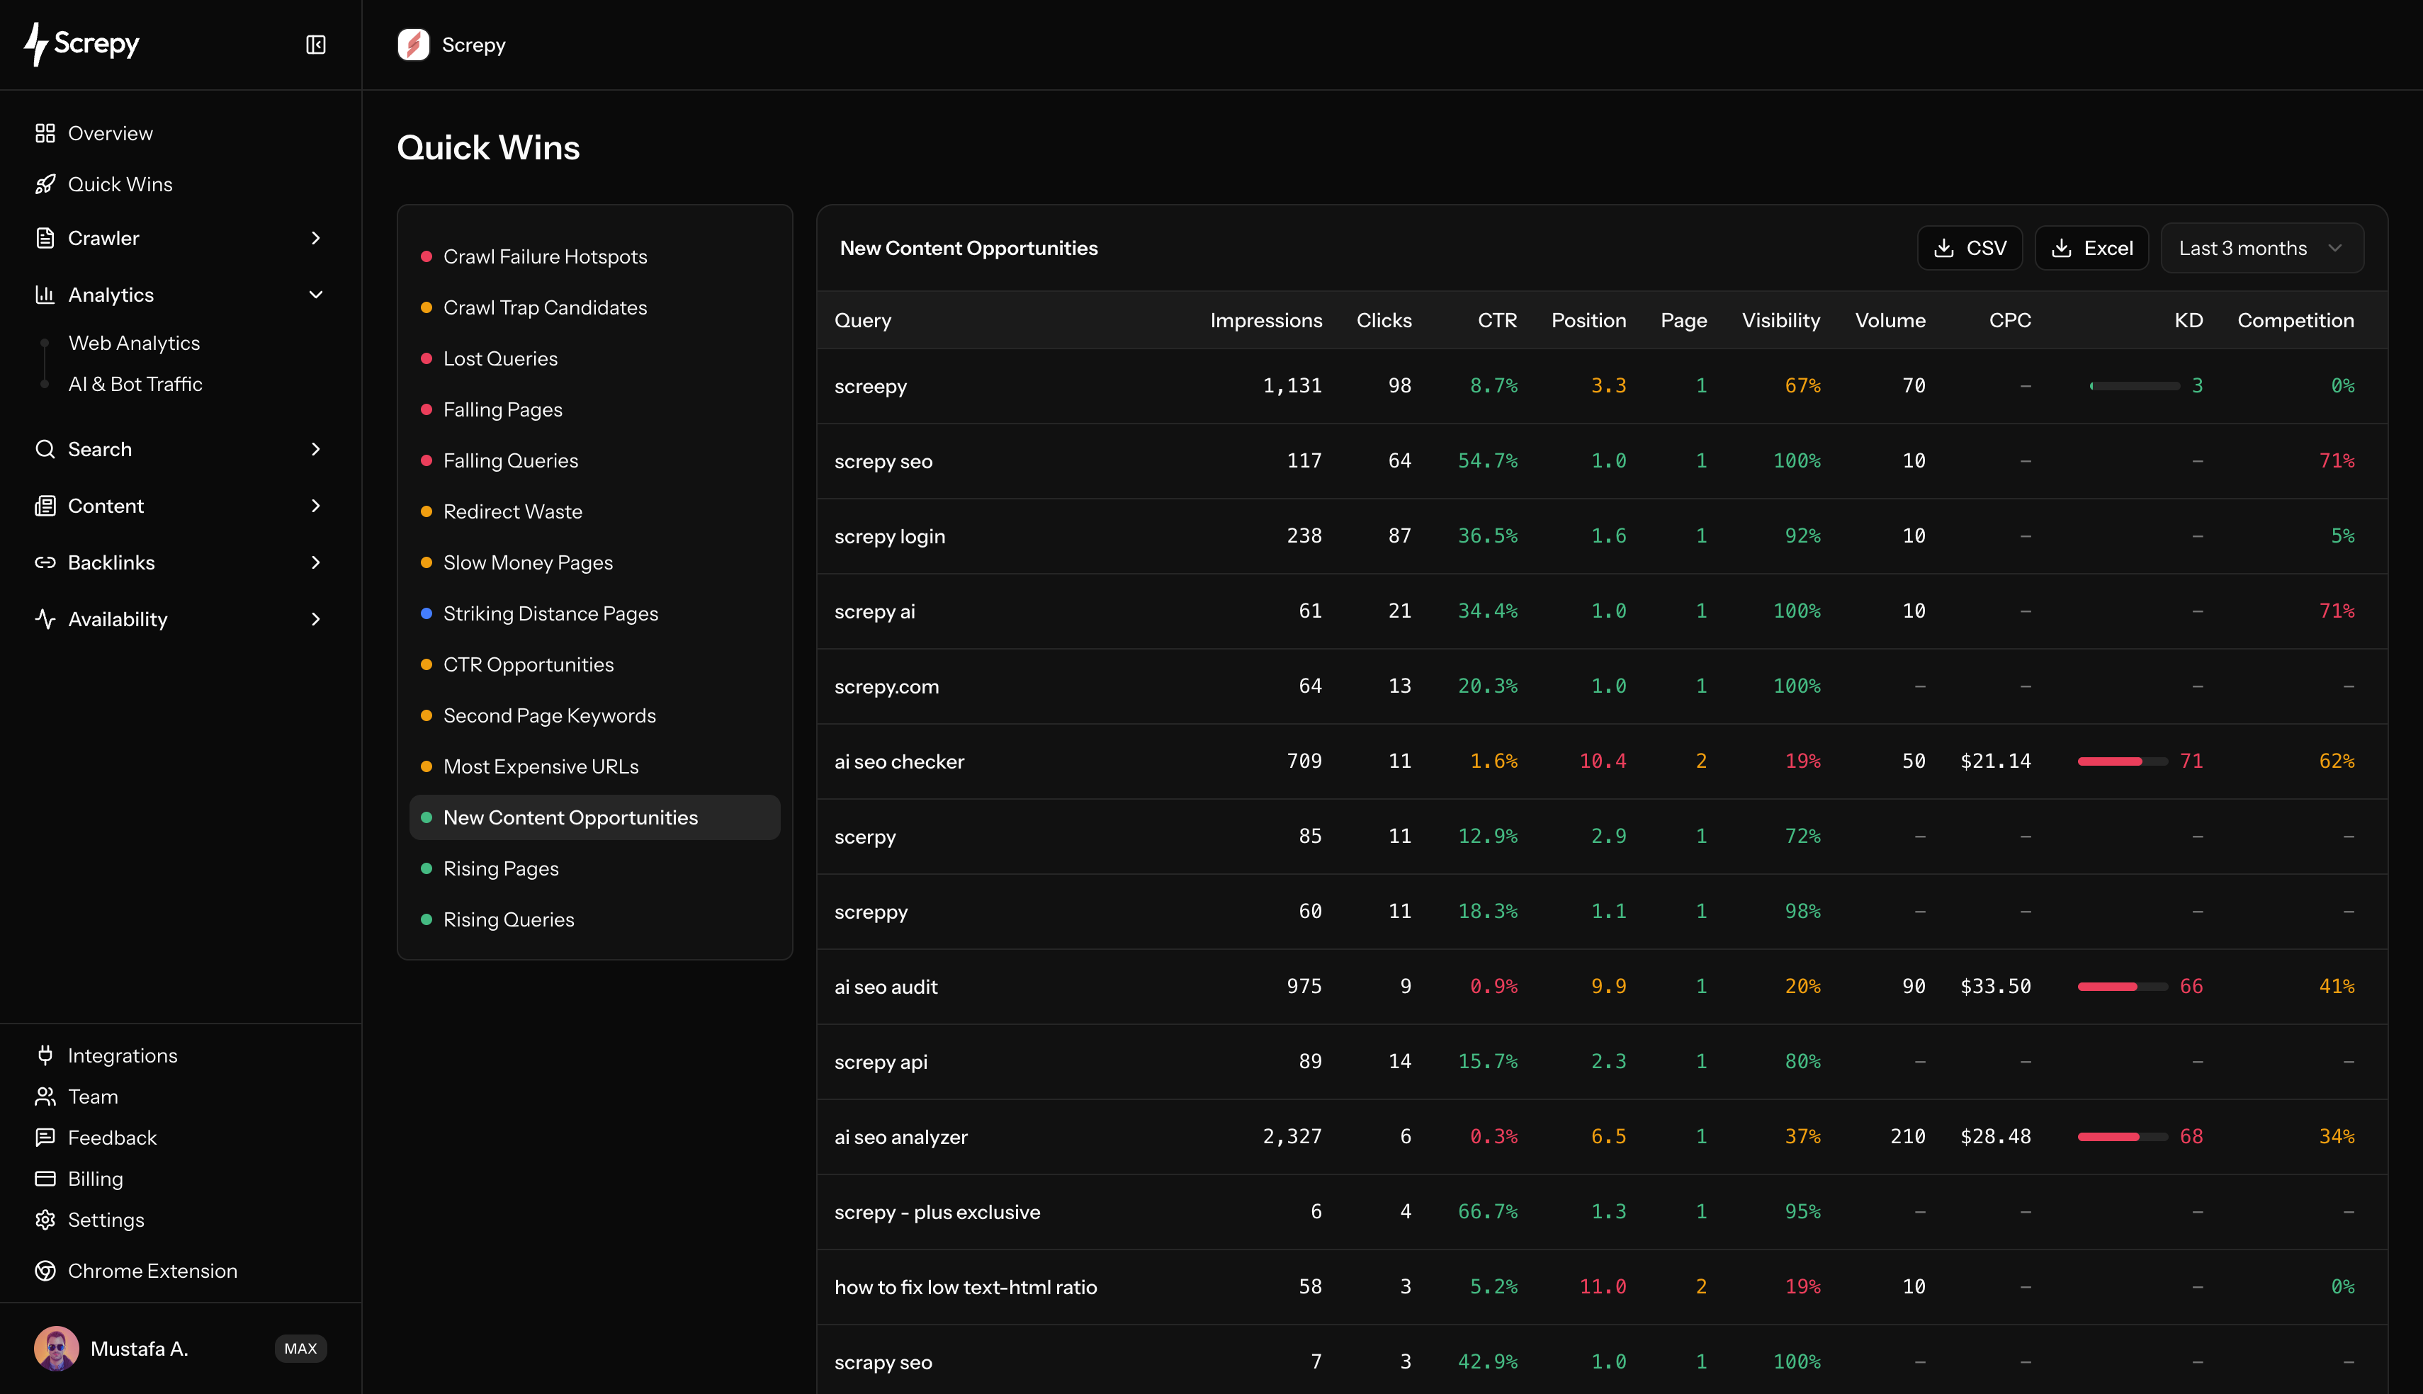The image size is (2423, 1394).
Task: Click the Billing credit card icon
Action: click(45, 1179)
